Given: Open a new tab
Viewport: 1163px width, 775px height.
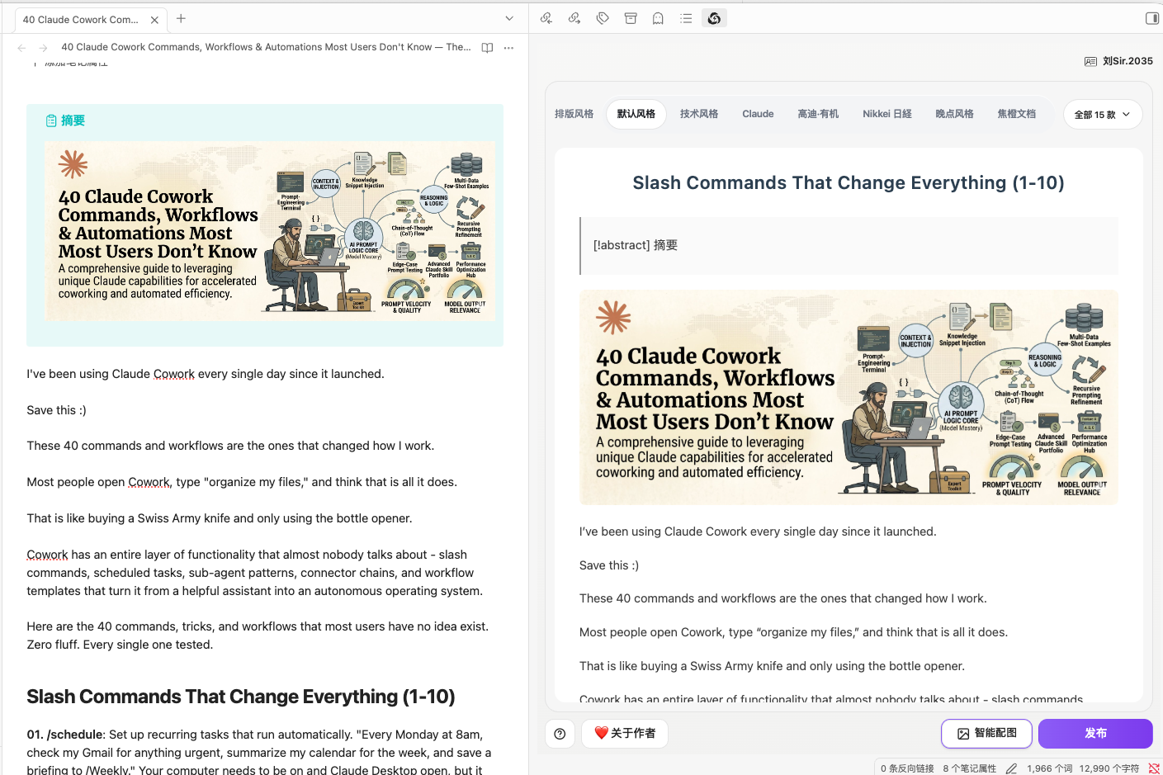Looking at the screenshot, I should pos(181,18).
